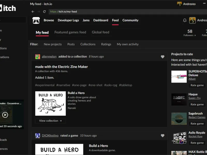Image resolution: width=207 pixels, height=155 pixels.
Task: Reload the page with the refresh icon
Action: click(x=45, y=12)
